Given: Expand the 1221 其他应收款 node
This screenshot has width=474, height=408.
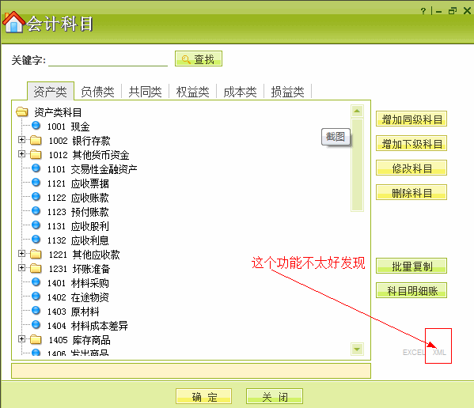Looking at the screenshot, I should tap(21, 253).
